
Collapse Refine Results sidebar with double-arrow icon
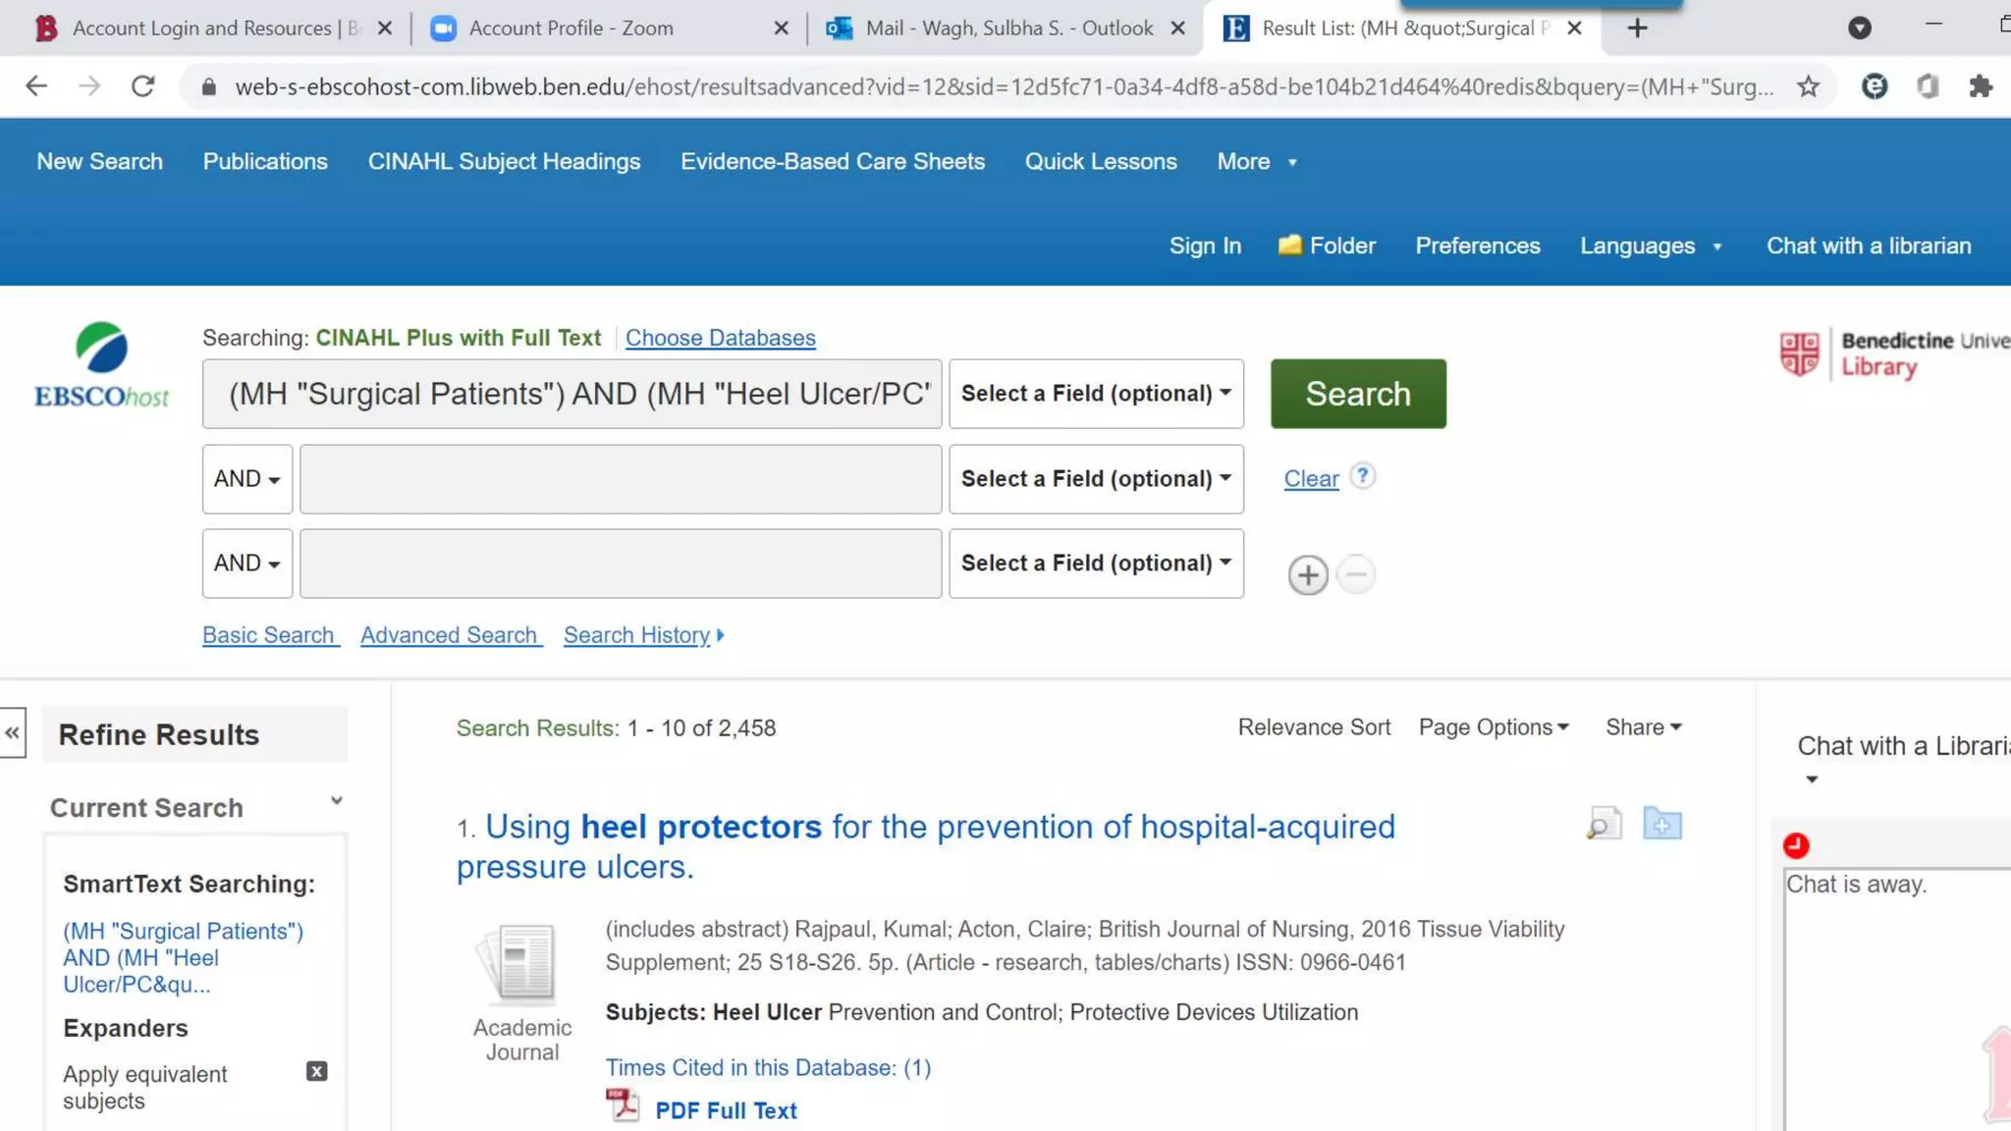(x=13, y=733)
